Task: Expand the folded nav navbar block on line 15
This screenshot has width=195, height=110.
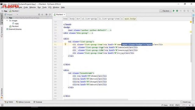Action: pos(62,30)
